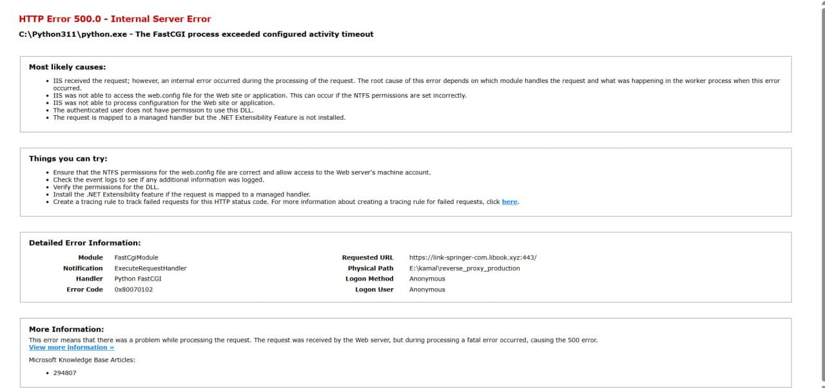The image size is (825, 388).
Task: Click the Notification value 'ExecuteRequestHandler'
Action: pyautogui.click(x=150, y=268)
